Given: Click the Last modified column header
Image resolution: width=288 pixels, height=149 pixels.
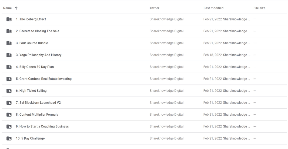Looking at the screenshot, I should 213,8.
